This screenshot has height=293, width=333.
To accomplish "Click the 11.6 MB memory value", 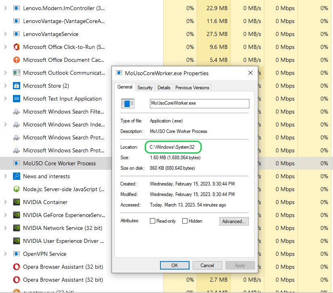I will coord(217,21).
